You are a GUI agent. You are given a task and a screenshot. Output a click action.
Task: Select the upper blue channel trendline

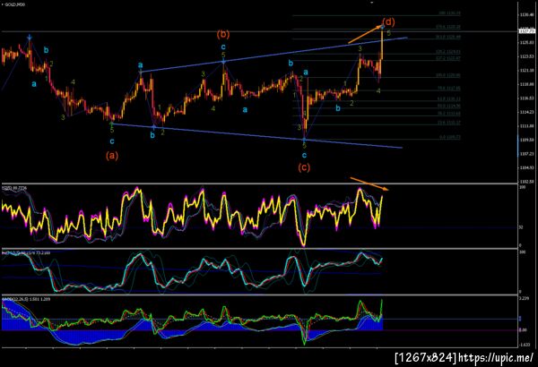(x=273, y=55)
